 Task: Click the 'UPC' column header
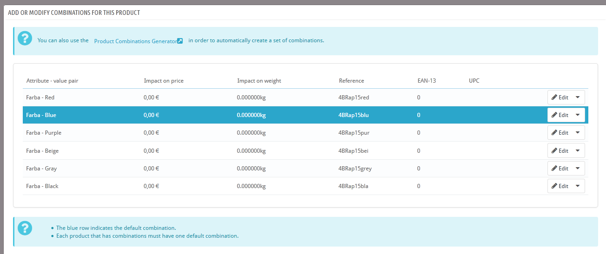[474, 81]
